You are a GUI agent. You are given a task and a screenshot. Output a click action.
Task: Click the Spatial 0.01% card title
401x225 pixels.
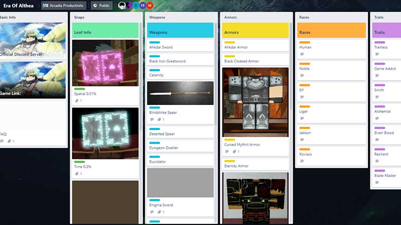(85, 94)
